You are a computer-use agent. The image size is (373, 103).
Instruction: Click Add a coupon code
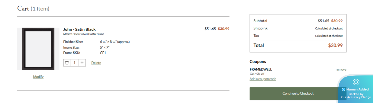point(263,79)
